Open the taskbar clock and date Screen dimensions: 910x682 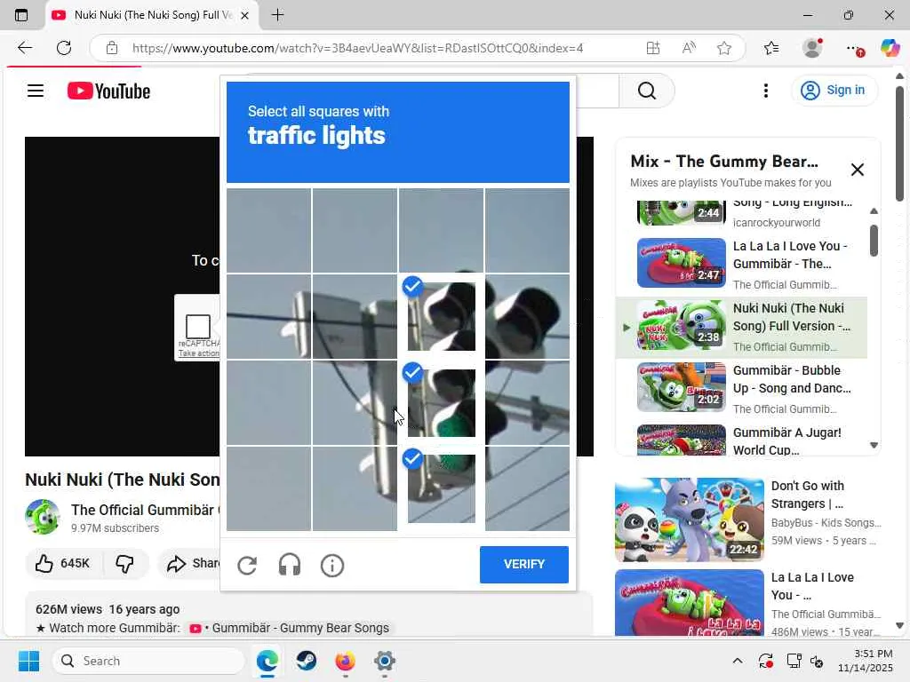[x=865, y=661]
